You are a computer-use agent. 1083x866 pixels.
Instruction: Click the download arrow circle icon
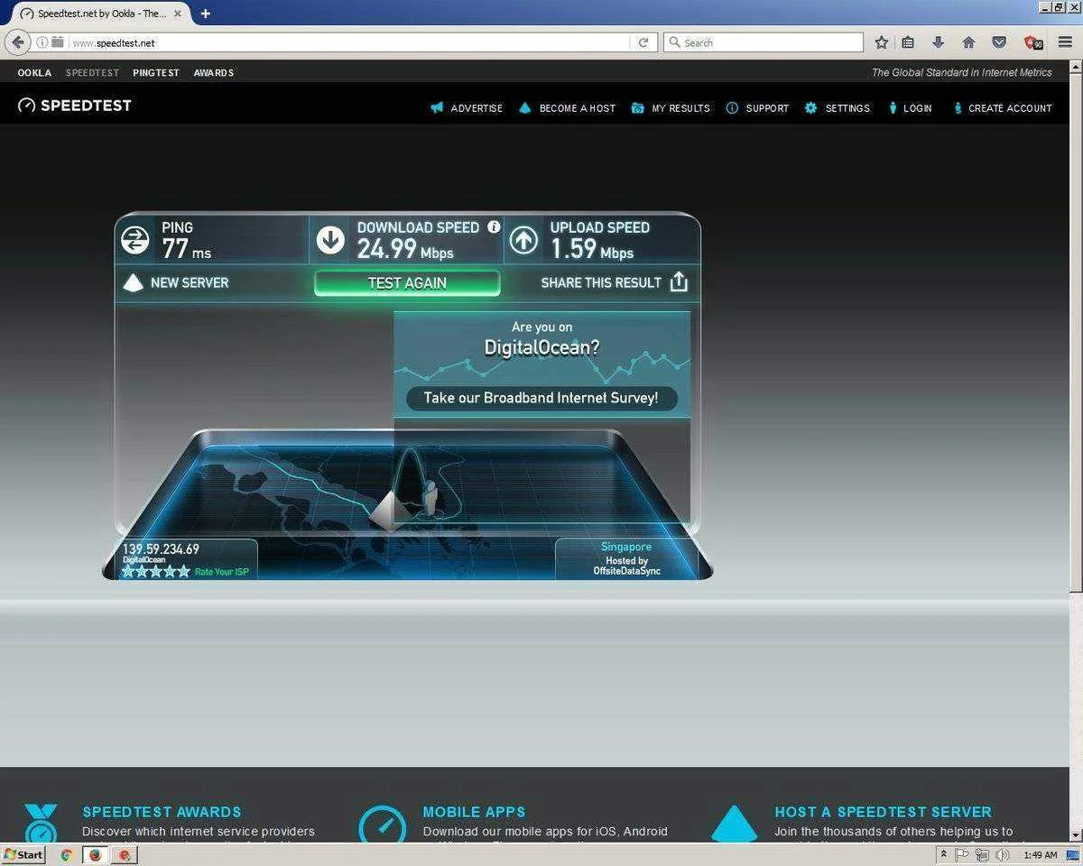(x=330, y=240)
